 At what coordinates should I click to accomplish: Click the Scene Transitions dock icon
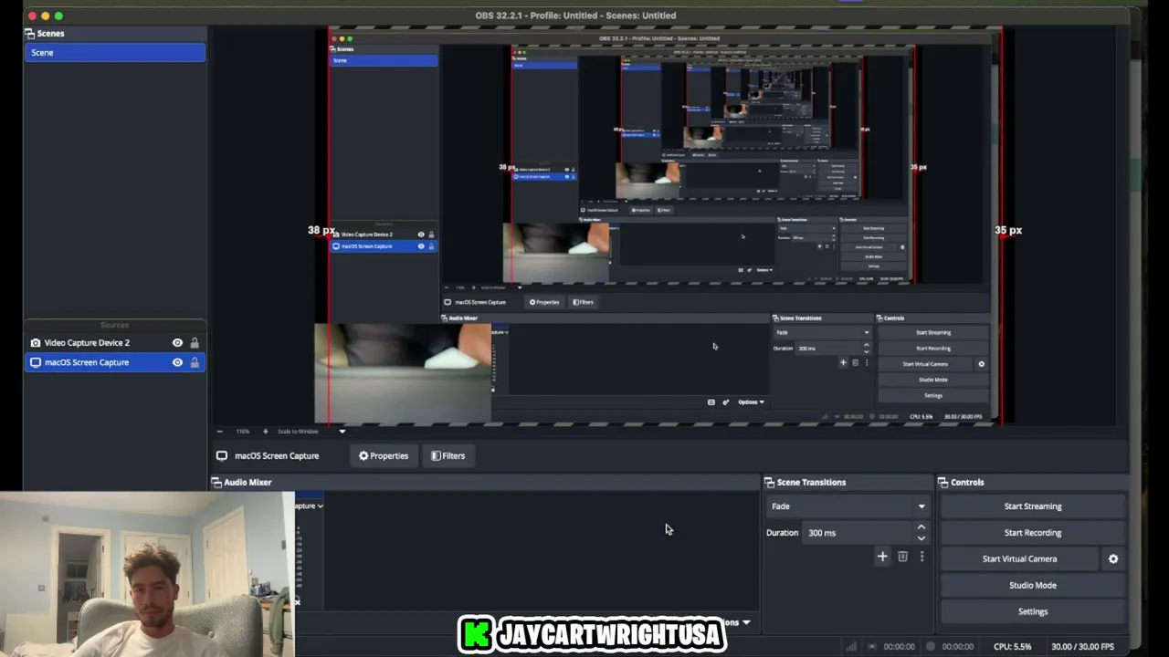click(770, 483)
